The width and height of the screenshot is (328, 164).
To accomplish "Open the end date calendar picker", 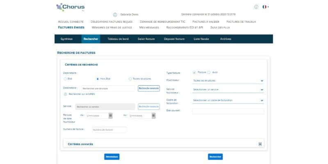I will click(153, 116).
